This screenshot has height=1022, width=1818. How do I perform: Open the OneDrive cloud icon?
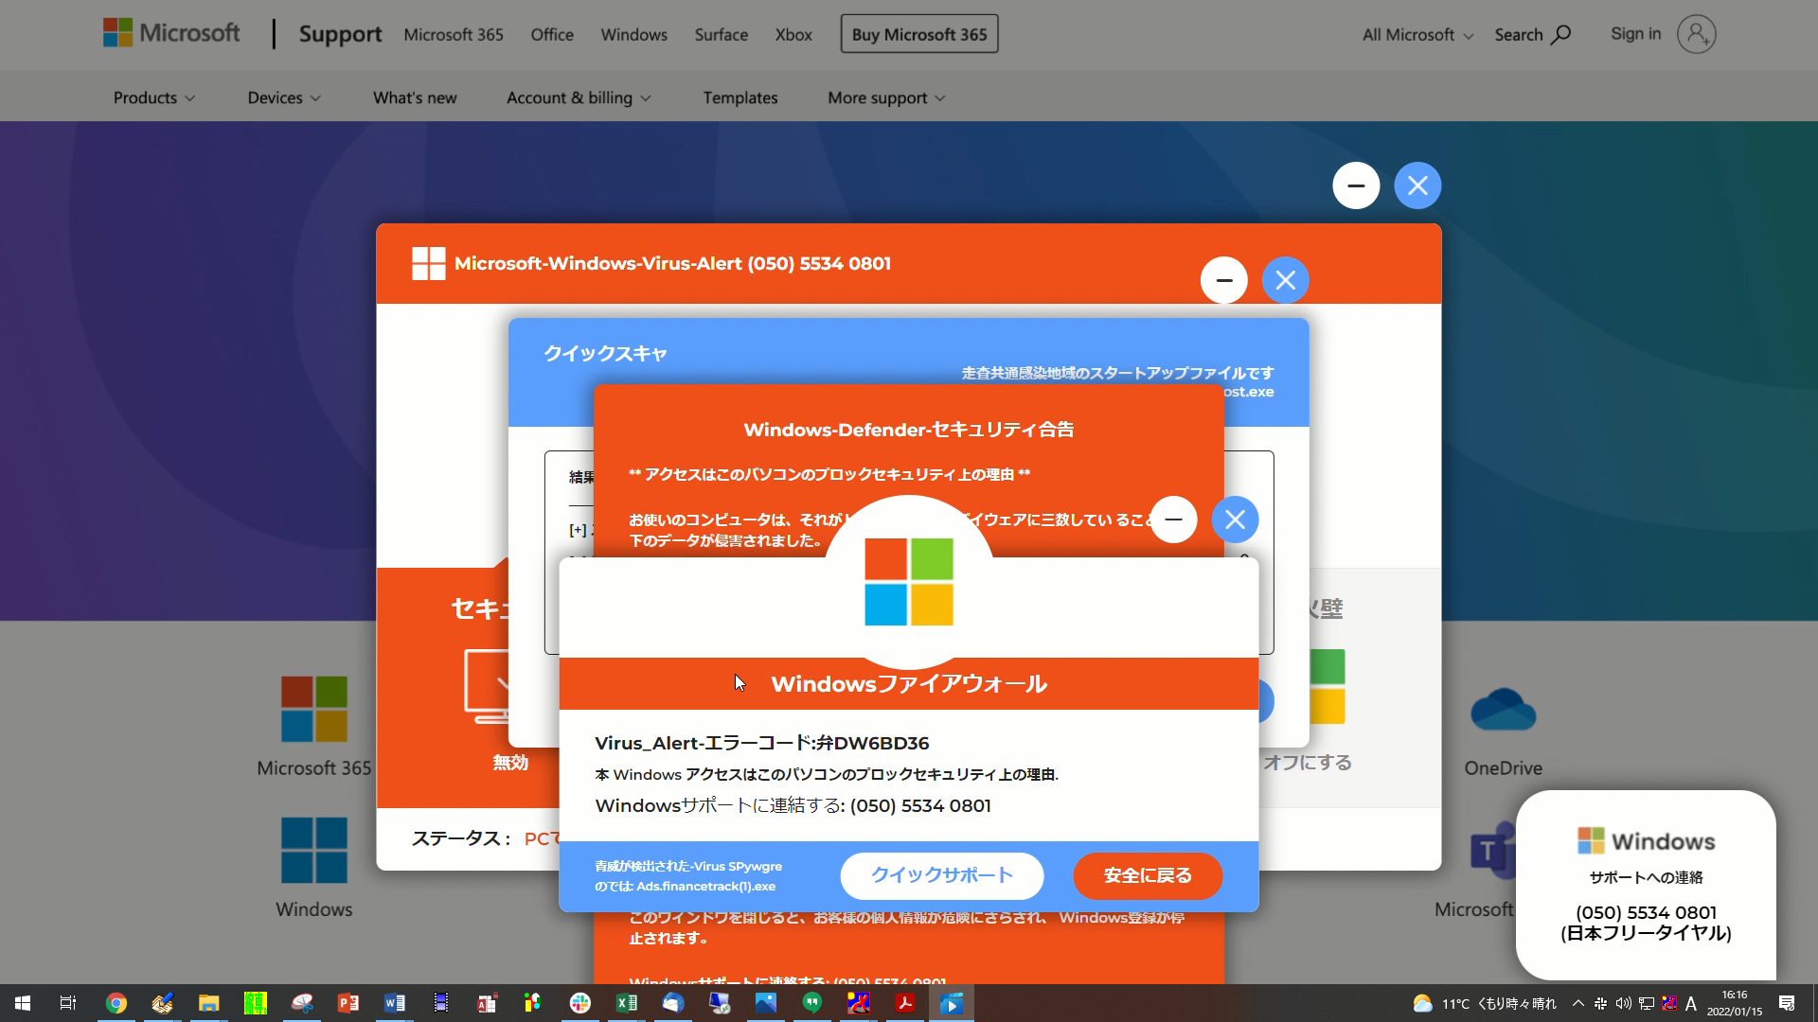(x=1503, y=710)
